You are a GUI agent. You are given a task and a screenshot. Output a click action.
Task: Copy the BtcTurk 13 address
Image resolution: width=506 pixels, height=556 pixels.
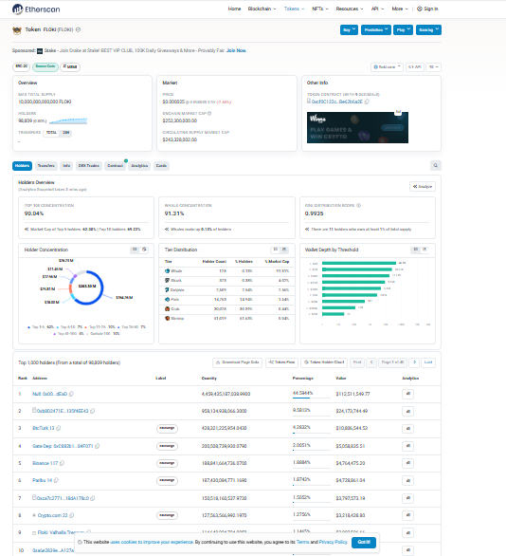click(59, 428)
